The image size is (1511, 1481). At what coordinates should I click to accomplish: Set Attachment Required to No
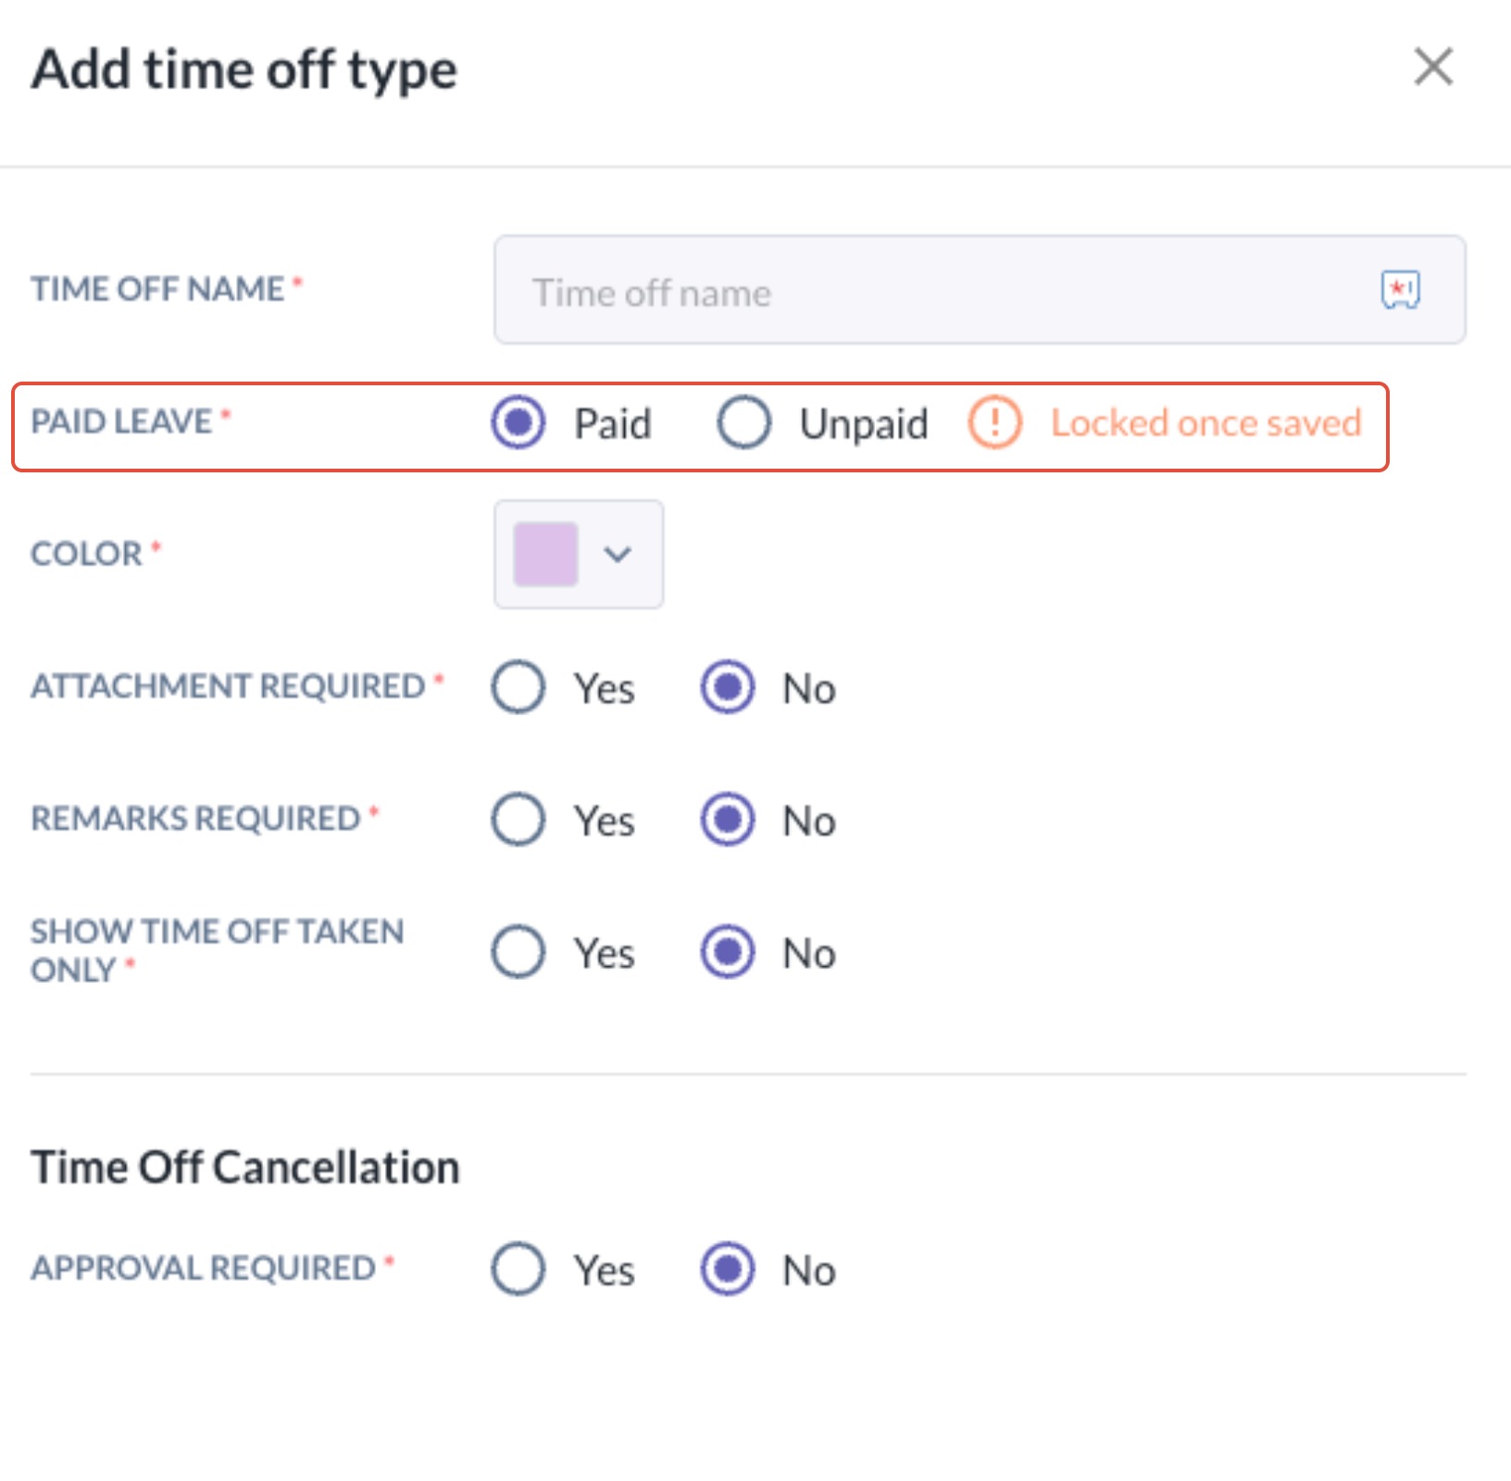(x=728, y=687)
